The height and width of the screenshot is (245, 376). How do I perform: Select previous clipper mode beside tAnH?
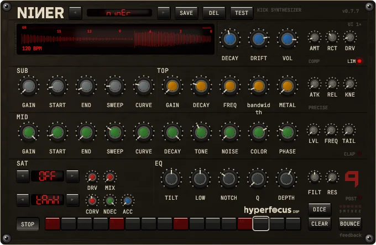pyautogui.click(x=23, y=200)
